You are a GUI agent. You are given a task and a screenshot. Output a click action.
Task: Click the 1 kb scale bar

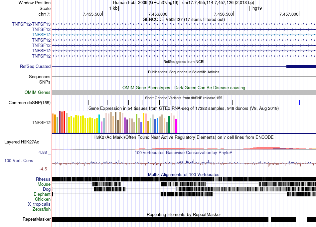pyautogui.click(x=184, y=8)
